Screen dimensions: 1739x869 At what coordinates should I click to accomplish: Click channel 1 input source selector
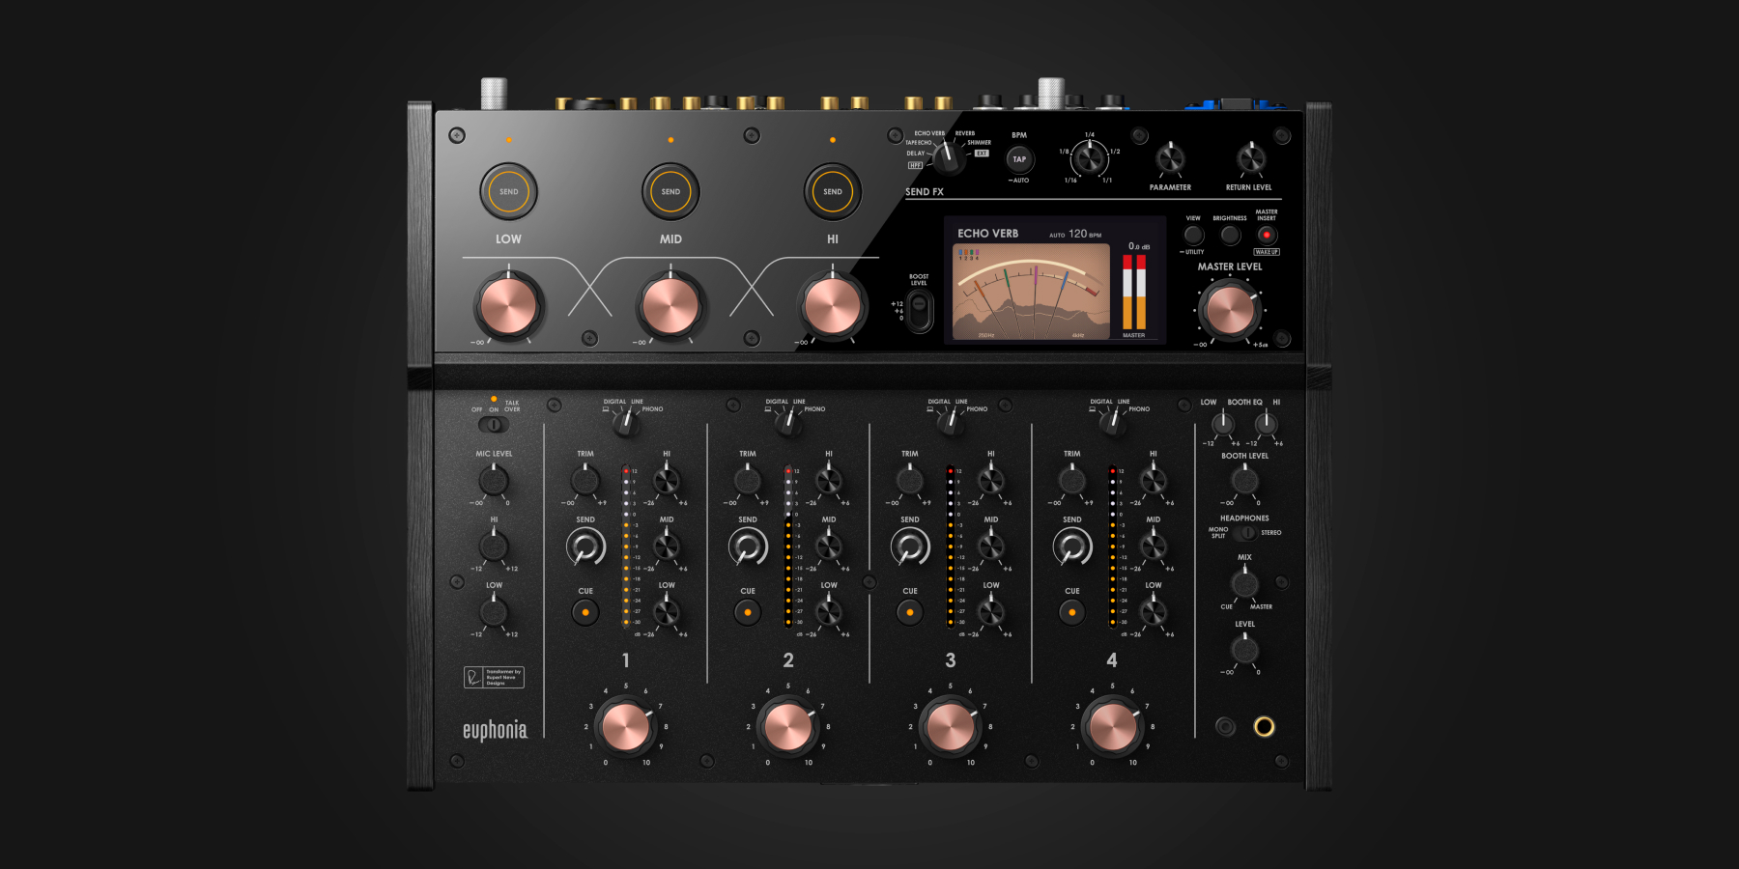(x=625, y=422)
